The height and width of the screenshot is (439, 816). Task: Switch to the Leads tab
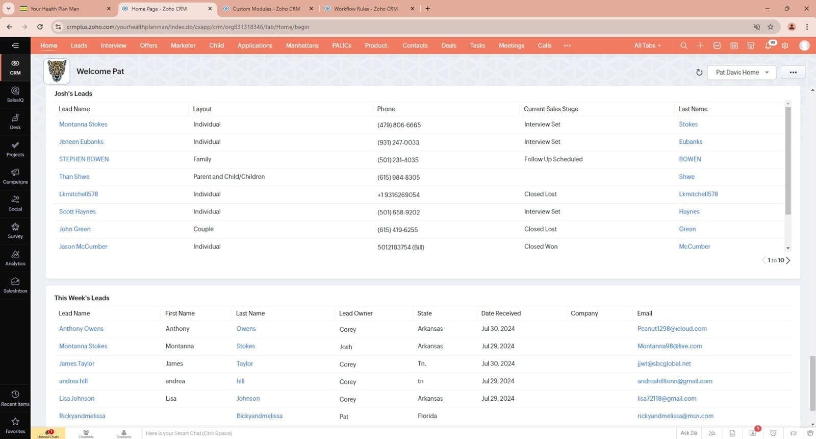pos(79,45)
